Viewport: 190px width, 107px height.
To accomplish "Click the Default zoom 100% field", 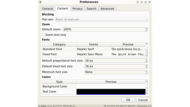I will click(104, 29).
